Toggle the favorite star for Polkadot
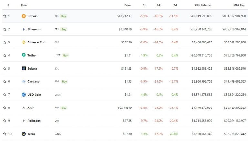248x141 pixels. (5, 121)
